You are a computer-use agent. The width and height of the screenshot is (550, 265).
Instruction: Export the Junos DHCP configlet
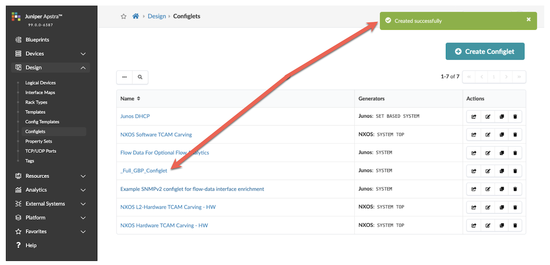[474, 117]
